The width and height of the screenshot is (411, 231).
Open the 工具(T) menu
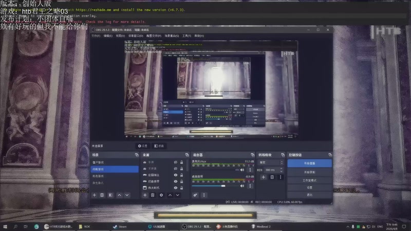coord(186,36)
